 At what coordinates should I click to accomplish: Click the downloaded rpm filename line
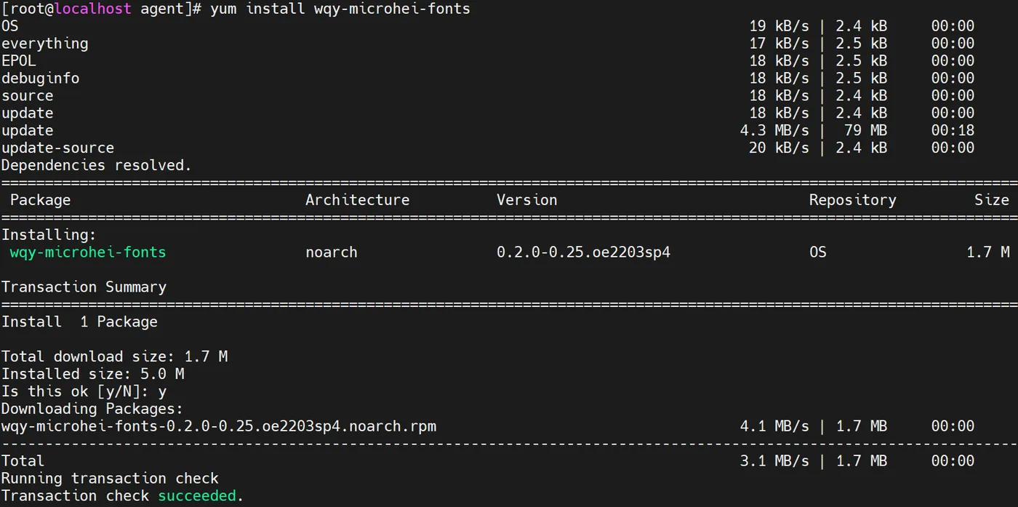[x=219, y=426]
